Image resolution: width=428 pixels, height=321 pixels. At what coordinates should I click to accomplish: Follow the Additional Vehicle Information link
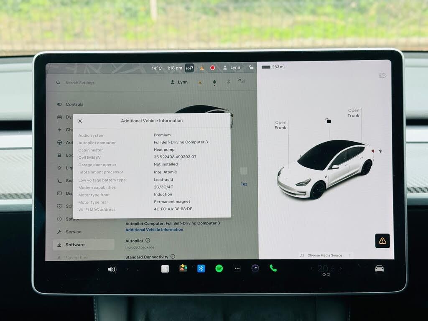tap(154, 229)
